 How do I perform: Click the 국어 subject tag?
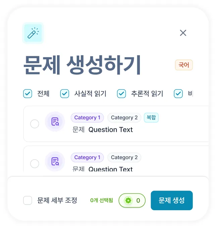coord(184,65)
